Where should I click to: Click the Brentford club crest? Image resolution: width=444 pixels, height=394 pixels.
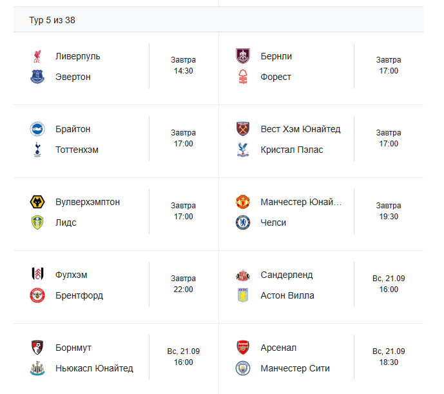coord(37,295)
